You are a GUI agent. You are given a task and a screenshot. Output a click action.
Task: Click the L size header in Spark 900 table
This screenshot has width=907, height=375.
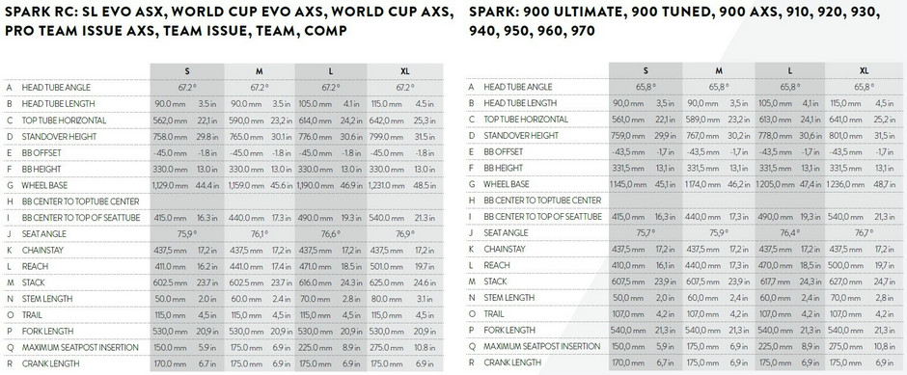coord(789,70)
